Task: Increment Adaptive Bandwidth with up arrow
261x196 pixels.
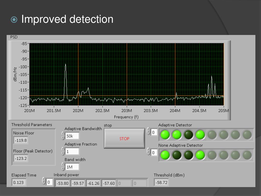Action: 63,133
